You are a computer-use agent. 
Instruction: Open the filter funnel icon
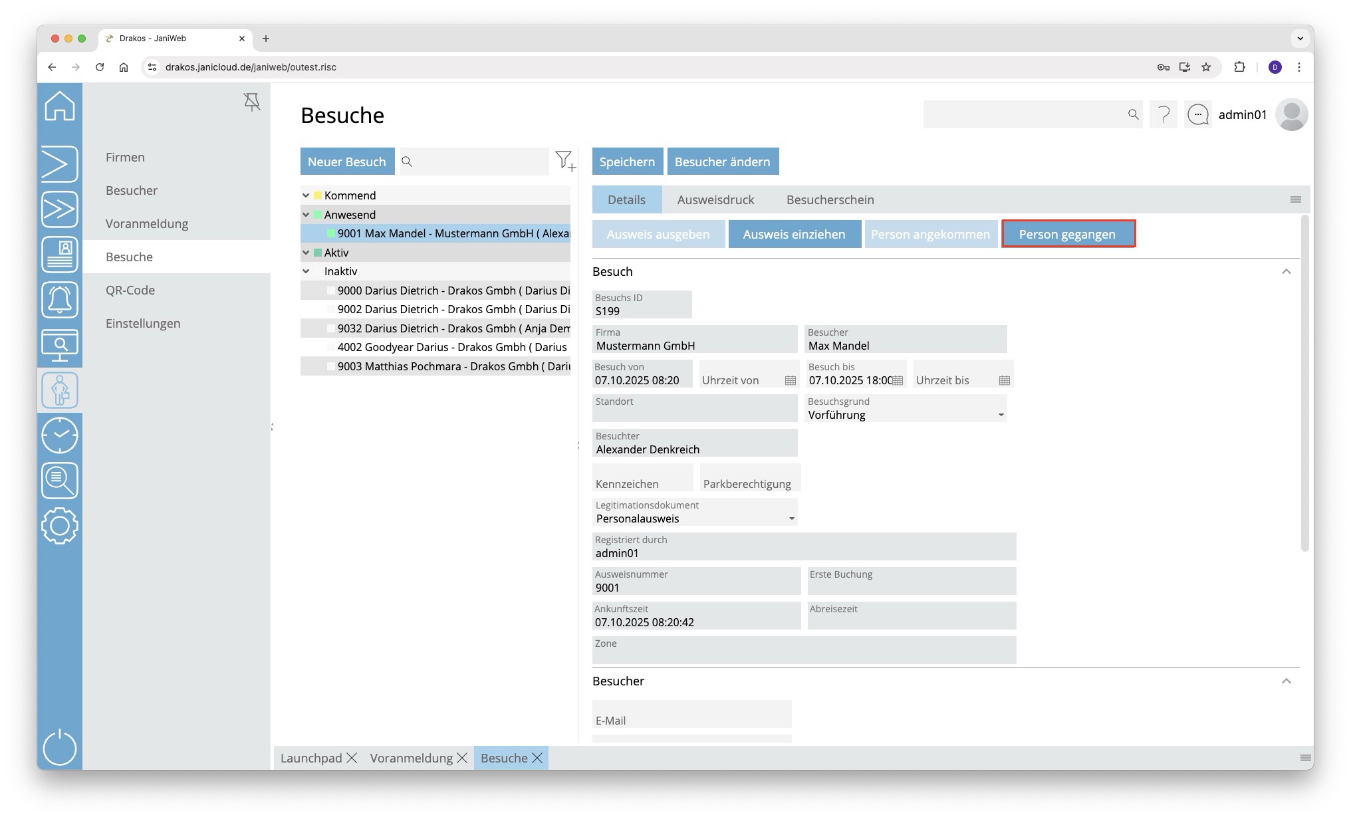click(x=564, y=161)
